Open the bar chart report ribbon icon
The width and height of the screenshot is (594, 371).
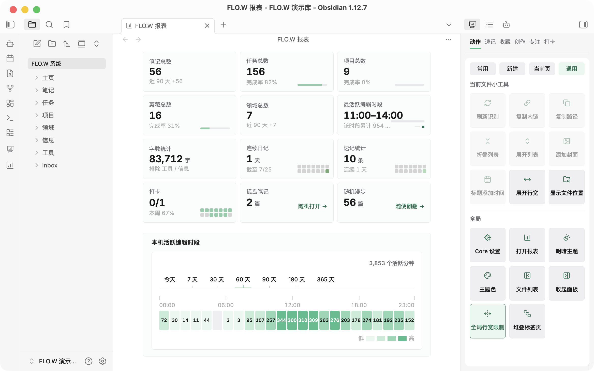[10, 165]
